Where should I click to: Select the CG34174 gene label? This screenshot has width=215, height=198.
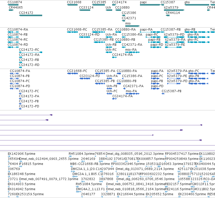[119, 2]
